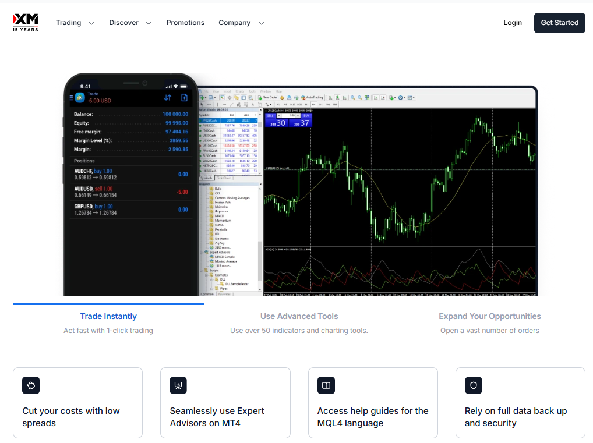The image size is (593, 443).
Task: Click the XM 15 Years logo
Action: (26, 23)
